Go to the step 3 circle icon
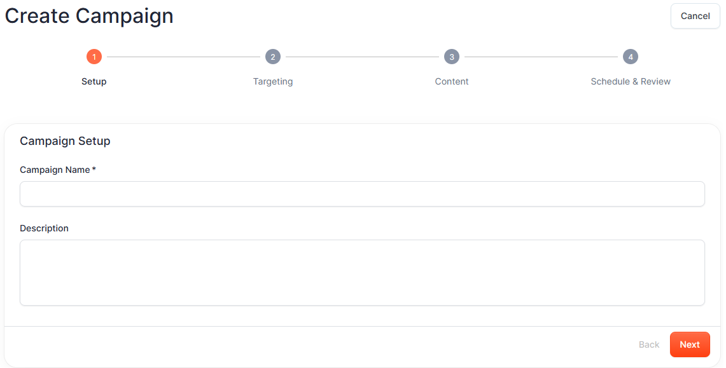 (452, 57)
